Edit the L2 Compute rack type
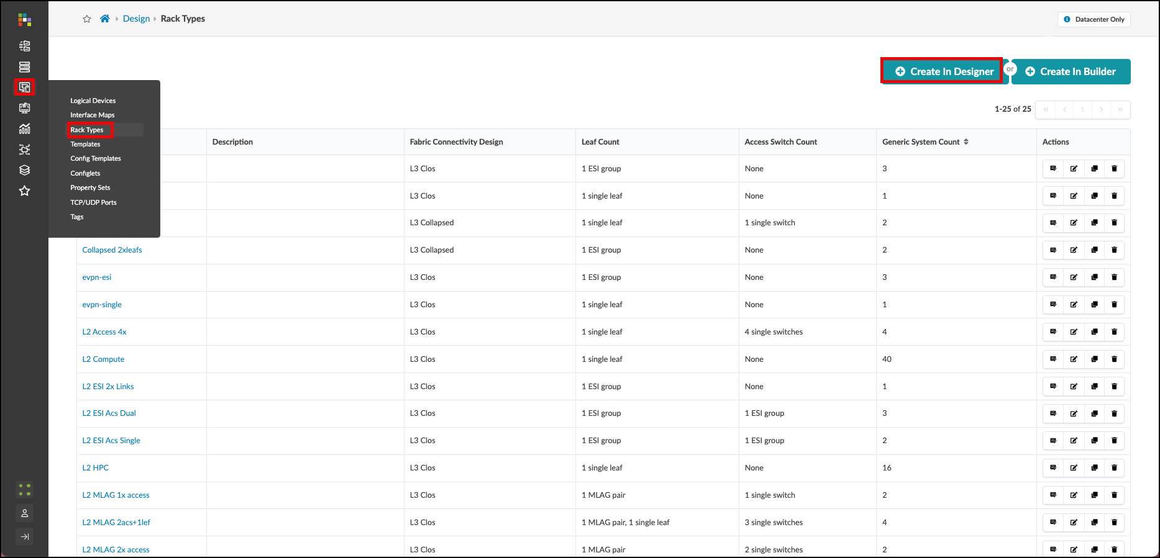This screenshot has width=1160, height=558. (x=1073, y=359)
